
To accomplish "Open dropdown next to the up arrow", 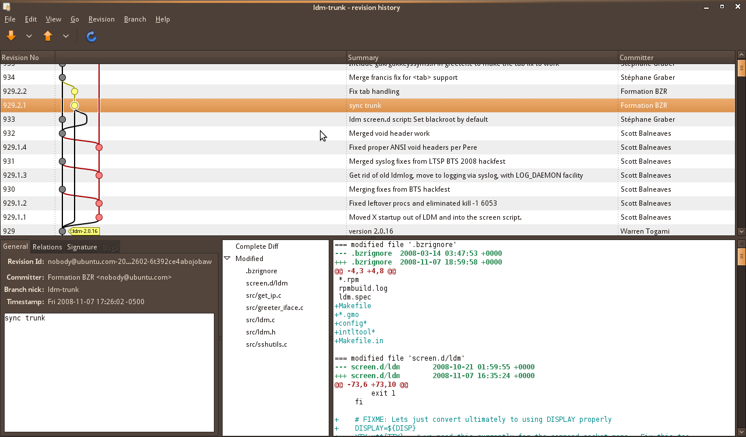I will pyautogui.click(x=66, y=36).
